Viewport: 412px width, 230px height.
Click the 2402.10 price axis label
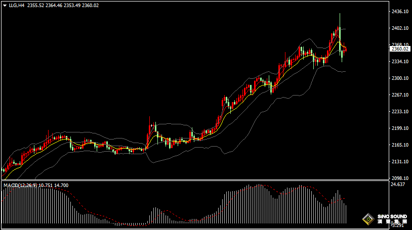pyautogui.click(x=399, y=28)
